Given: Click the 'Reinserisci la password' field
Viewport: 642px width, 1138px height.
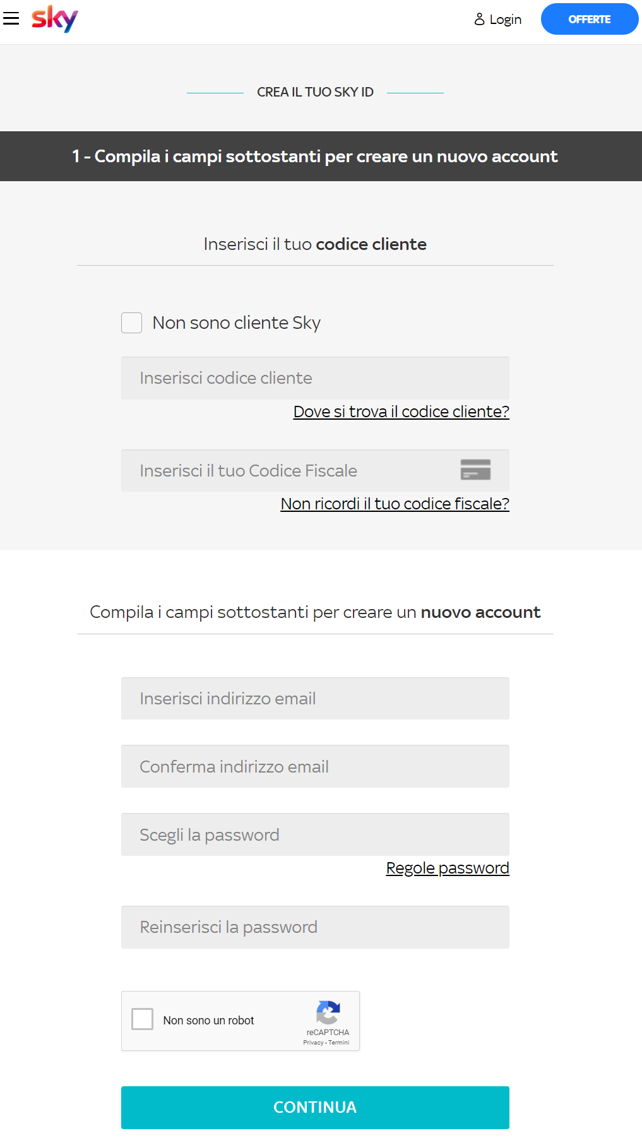Looking at the screenshot, I should (x=315, y=927).
